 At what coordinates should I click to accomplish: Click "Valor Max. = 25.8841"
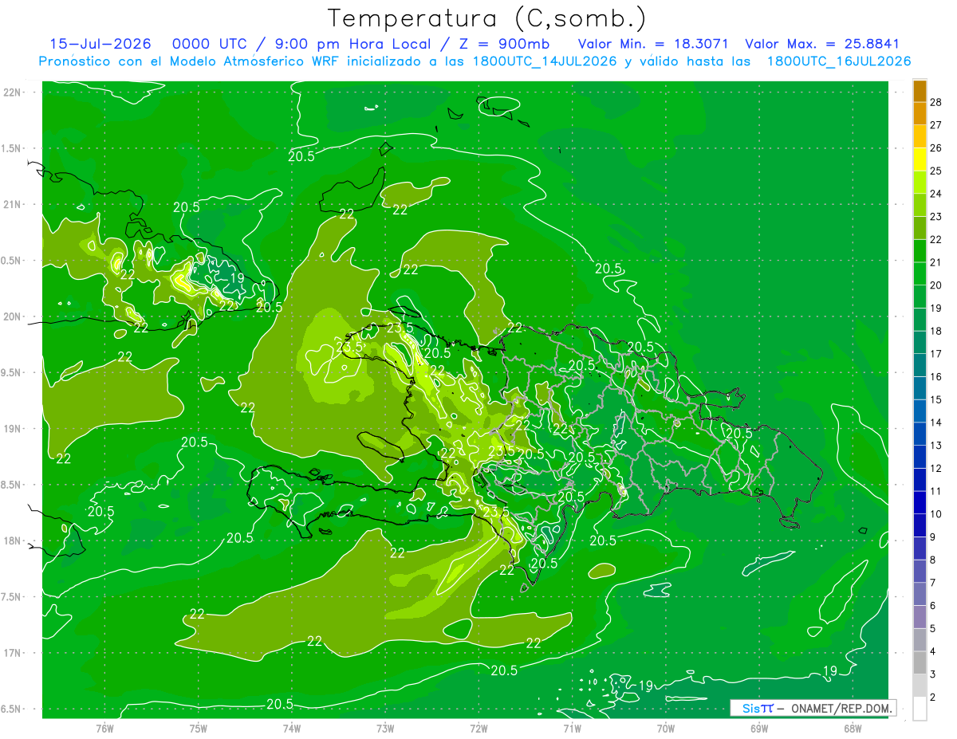click(x=821, y=44)
